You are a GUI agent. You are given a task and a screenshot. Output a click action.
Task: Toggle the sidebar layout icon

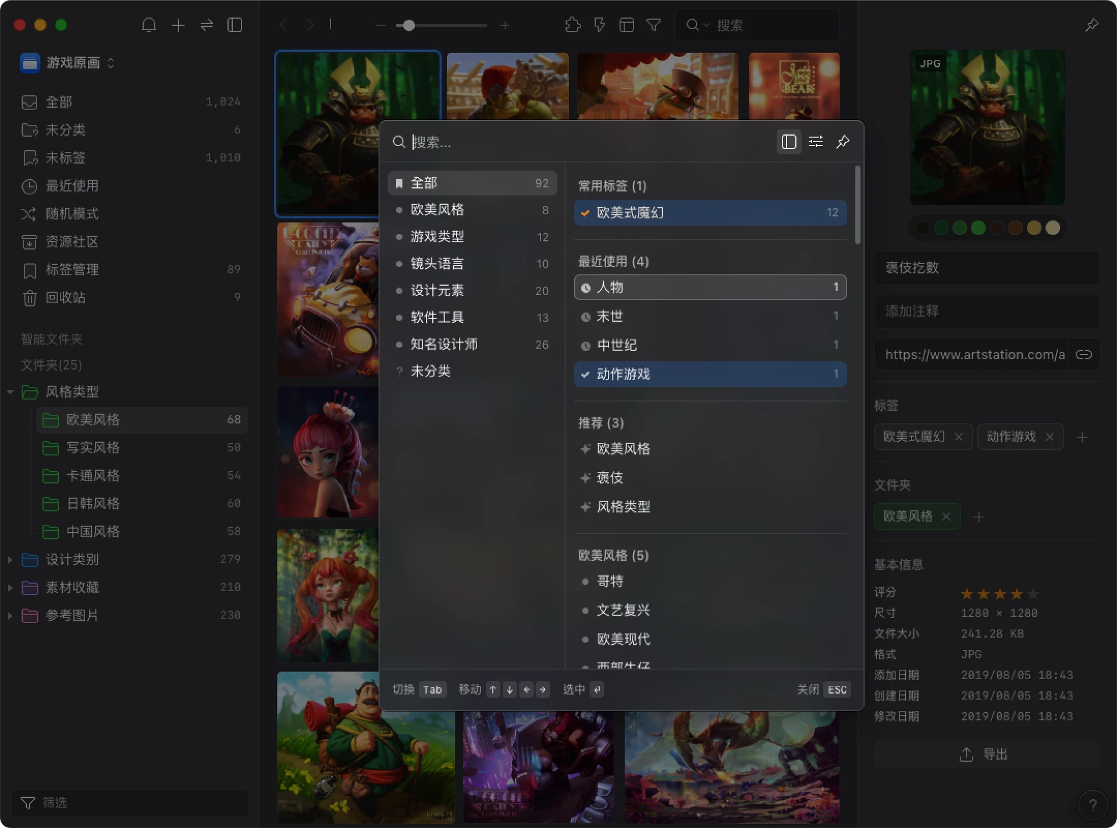pos(234,25)
